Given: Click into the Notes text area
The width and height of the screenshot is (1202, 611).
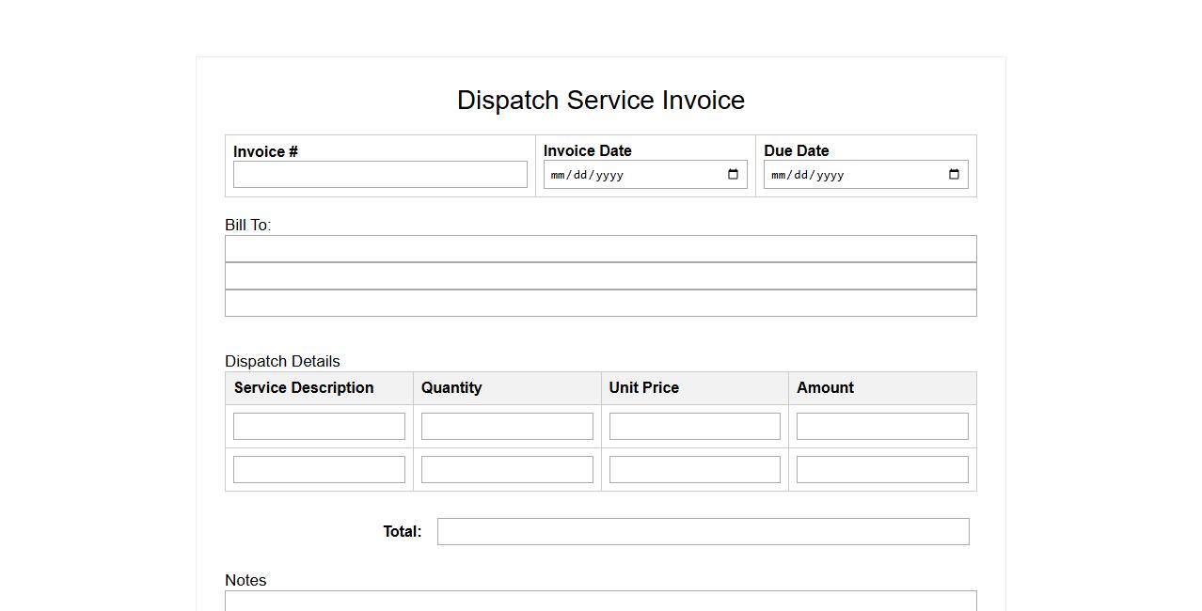Looking at the screenshot, I should (x=600, y=602).
